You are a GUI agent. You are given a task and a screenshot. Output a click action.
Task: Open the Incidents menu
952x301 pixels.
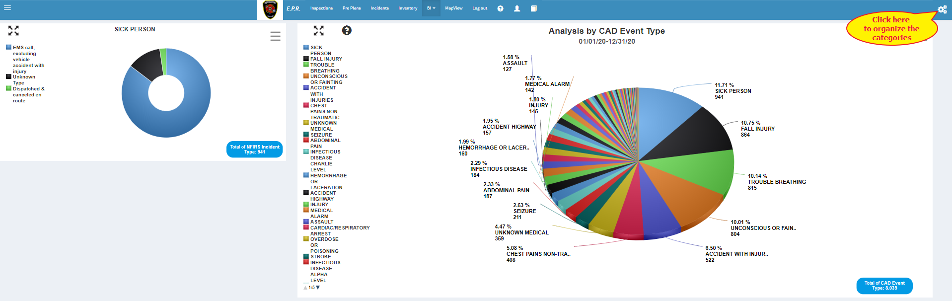click(379, 8)
